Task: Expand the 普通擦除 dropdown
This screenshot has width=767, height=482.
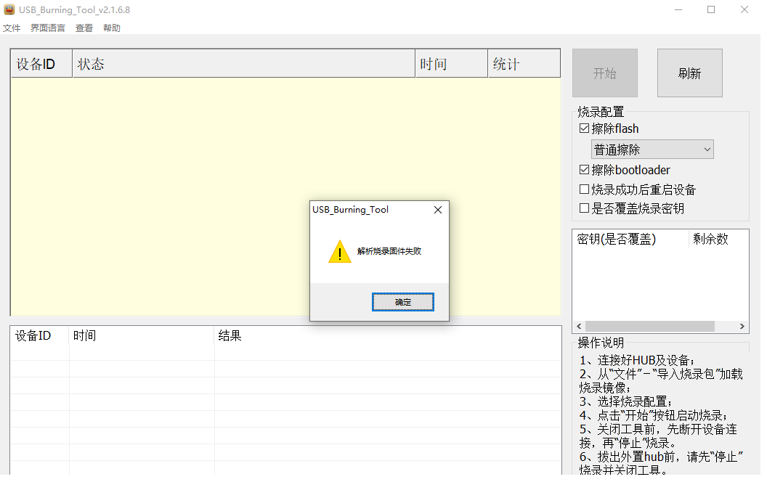Action: point(652,150)
